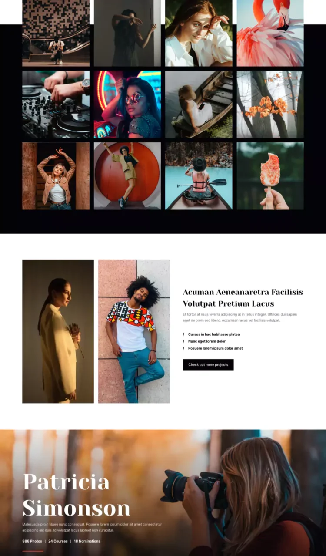
Task: Open the woman in white shirt portrait
Action: click(199, 33)
